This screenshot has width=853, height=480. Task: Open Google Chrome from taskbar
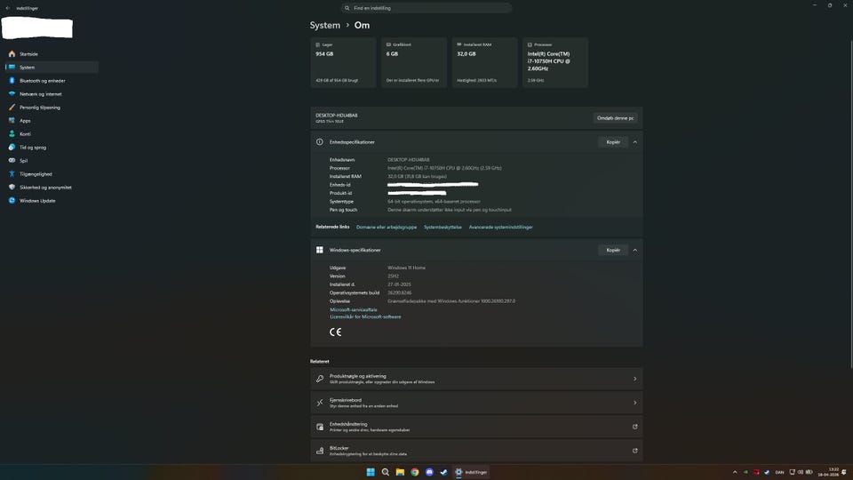pyautogui.click(x=415, y=472)
